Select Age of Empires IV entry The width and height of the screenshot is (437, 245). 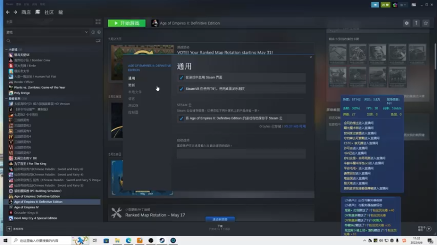tap(26, 207)
